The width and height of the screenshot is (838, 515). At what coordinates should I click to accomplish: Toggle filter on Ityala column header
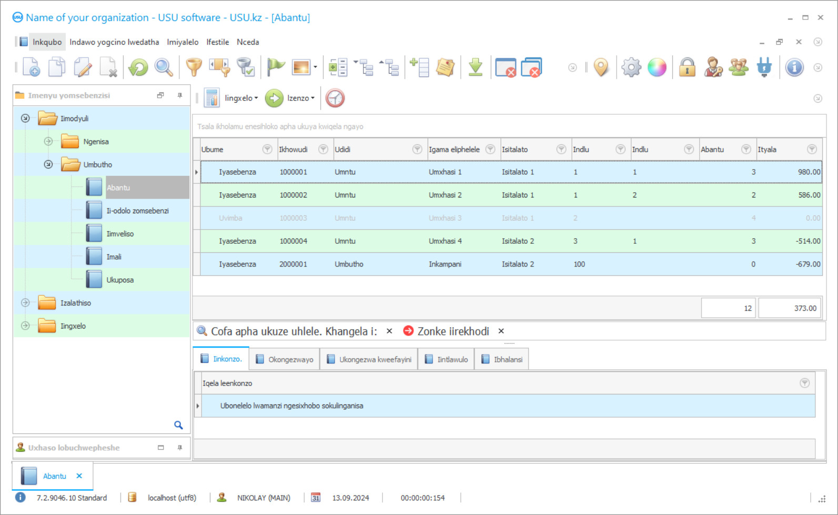point(812,150)
